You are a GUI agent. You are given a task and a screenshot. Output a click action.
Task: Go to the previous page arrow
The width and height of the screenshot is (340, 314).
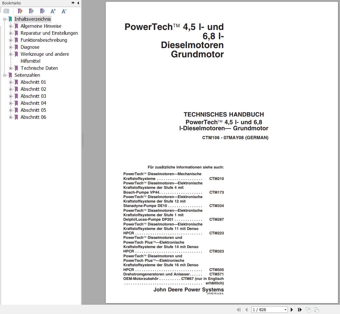pos(246,310)
